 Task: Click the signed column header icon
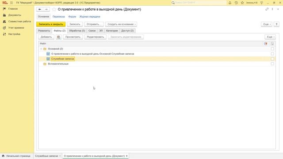[x=265, y=44]
